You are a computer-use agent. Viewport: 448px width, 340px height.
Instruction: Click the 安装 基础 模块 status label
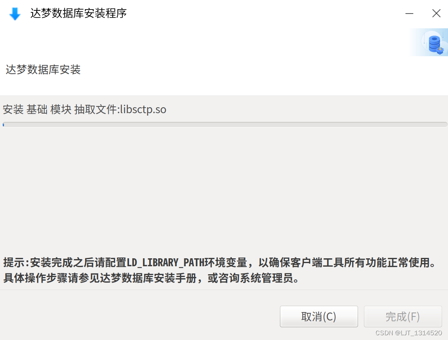37,110
